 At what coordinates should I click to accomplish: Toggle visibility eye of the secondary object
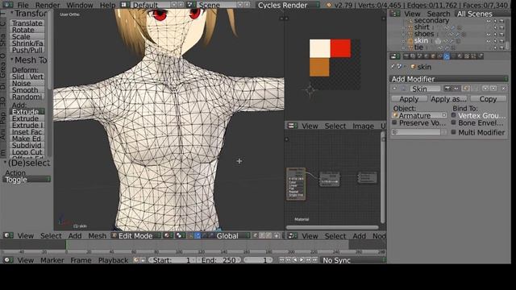[x=489, y=21]
